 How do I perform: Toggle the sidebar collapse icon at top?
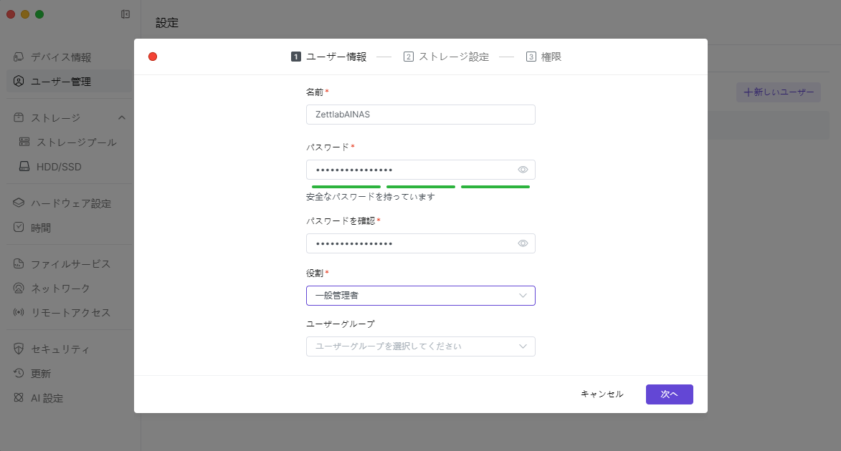(125, 14)
